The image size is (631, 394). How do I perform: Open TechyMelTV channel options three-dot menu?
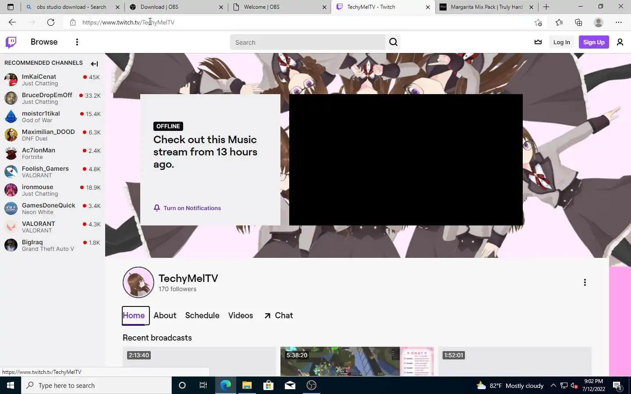(585, 282)
